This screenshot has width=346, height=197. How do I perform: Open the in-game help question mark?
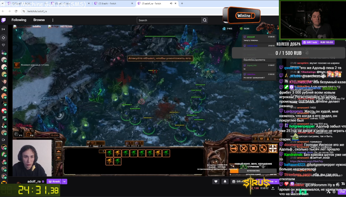[x=255, y=139]
